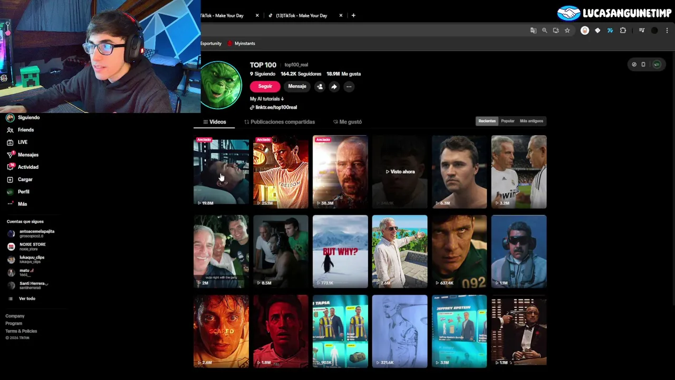675x380 pixels.
Task: Open the Actividad notifications
Action: [23, 167]
